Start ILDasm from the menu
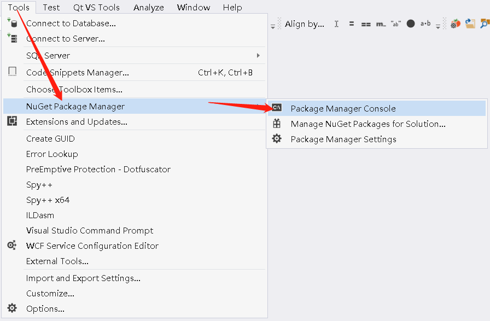This screenshot has width=490, height=321. point(135,215)
